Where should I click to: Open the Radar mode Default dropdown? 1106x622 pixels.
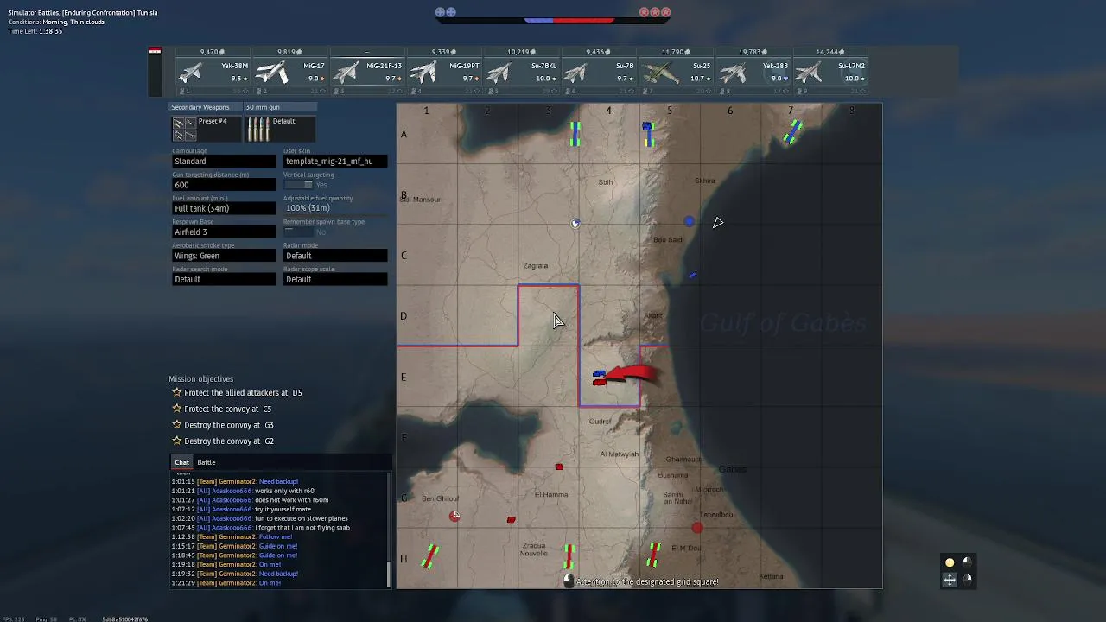click(x=335, y=256)
